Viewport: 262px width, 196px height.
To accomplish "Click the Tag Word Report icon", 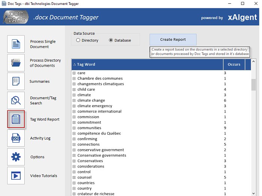I will pyautogui.click(x=16, y=119).
